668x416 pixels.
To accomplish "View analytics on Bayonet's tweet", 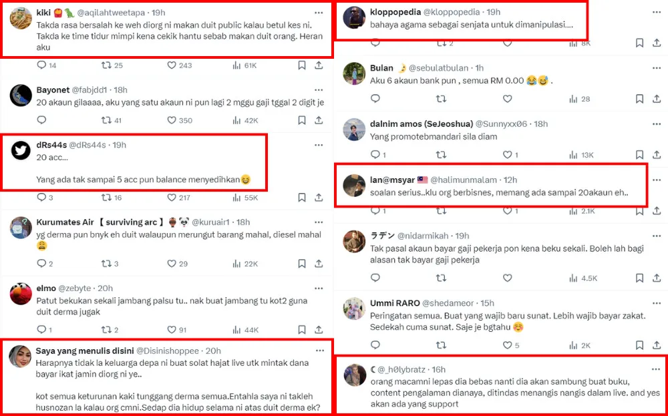I will (x=236, y=120).
